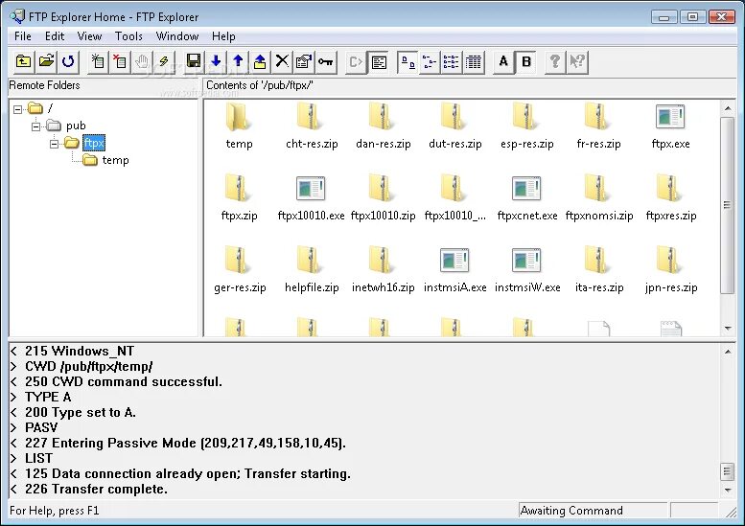Open the Help menu

point(223,36)
